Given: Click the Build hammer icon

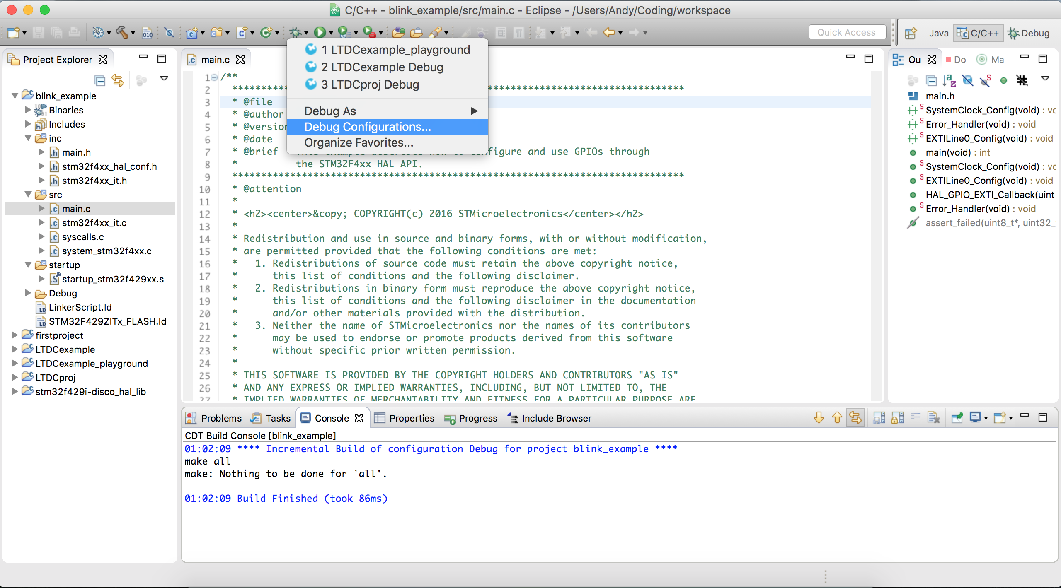Looking at the screenshot, I should click(121, 32).
